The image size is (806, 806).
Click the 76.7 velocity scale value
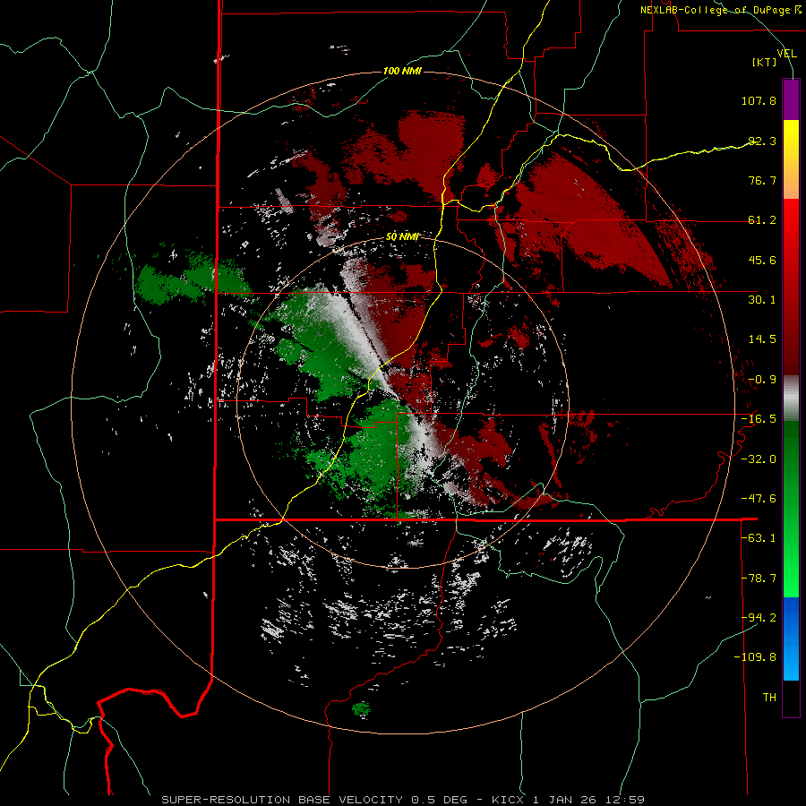[762, 180]
